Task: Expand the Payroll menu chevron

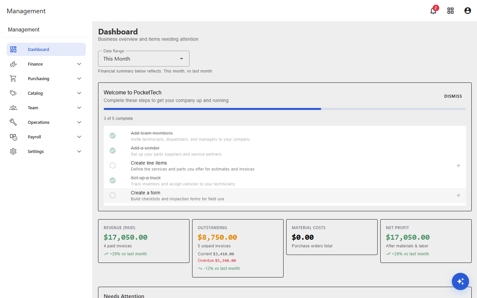Action: pos(79,137)
